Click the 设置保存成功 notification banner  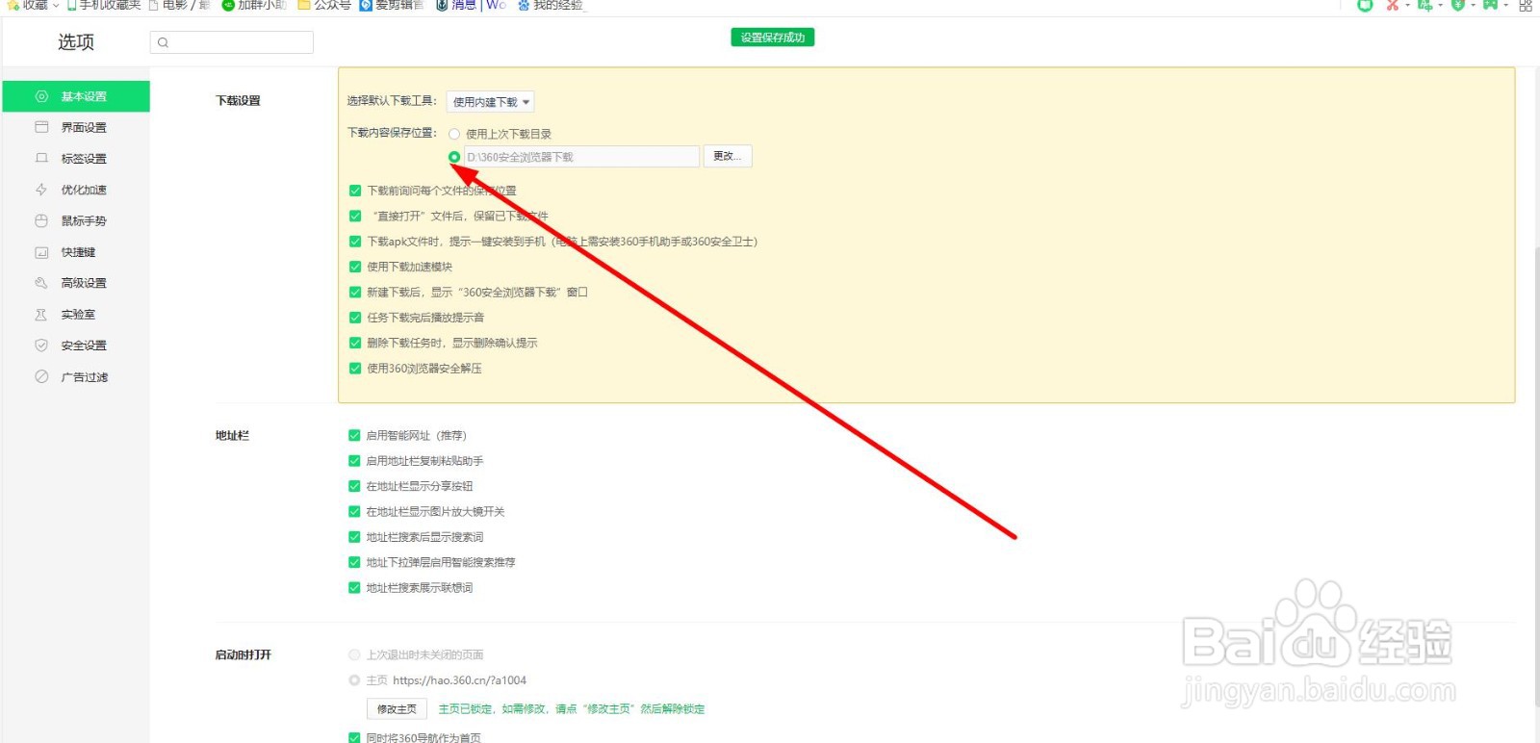tap(773, 38)
